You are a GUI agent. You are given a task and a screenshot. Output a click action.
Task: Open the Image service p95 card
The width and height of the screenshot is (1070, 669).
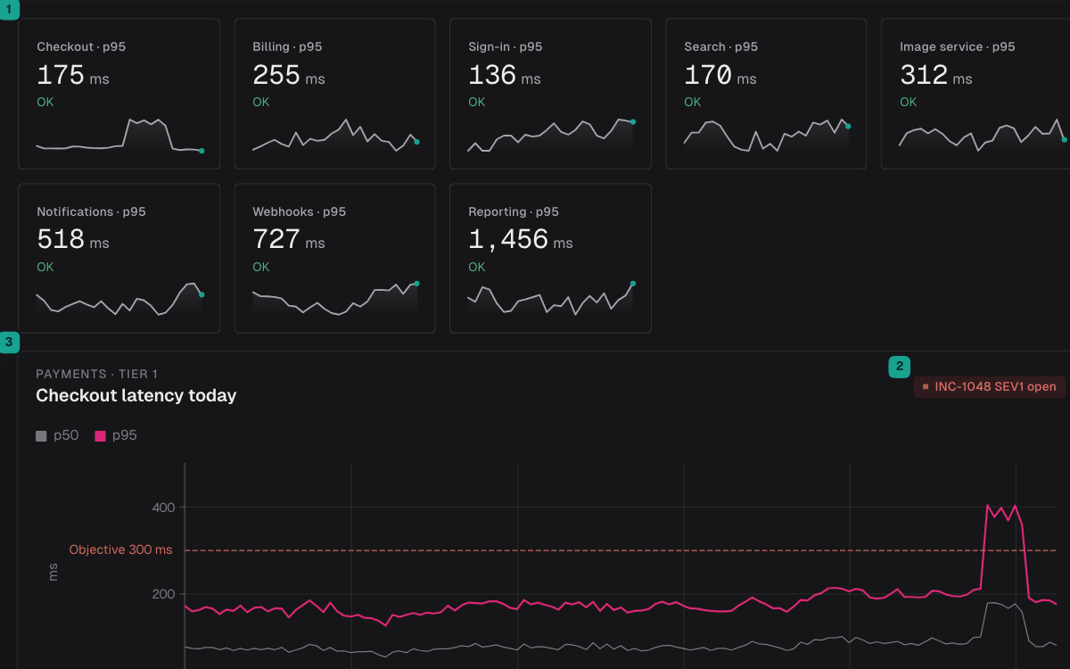click(x=975, y=94)
